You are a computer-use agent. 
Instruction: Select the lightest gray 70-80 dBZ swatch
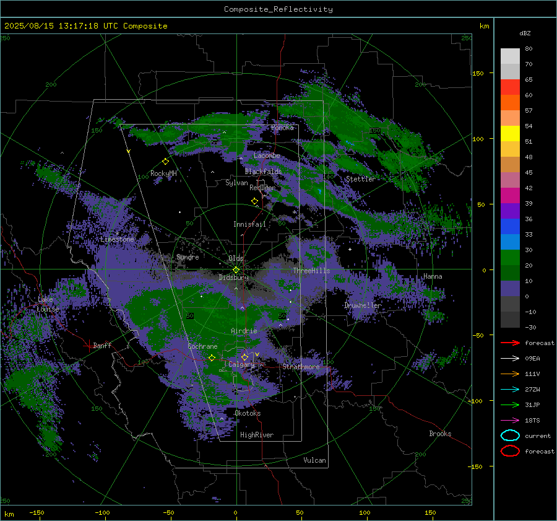[510, 56]
